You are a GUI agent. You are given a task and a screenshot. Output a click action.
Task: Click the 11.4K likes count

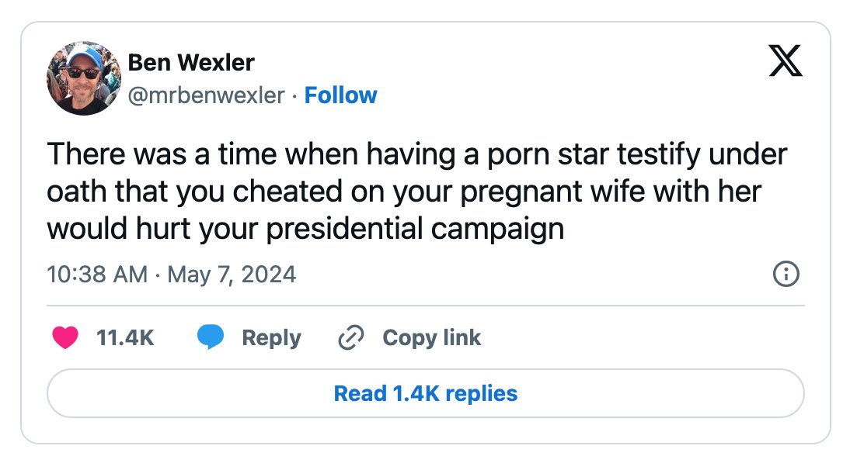coord(125,338)
